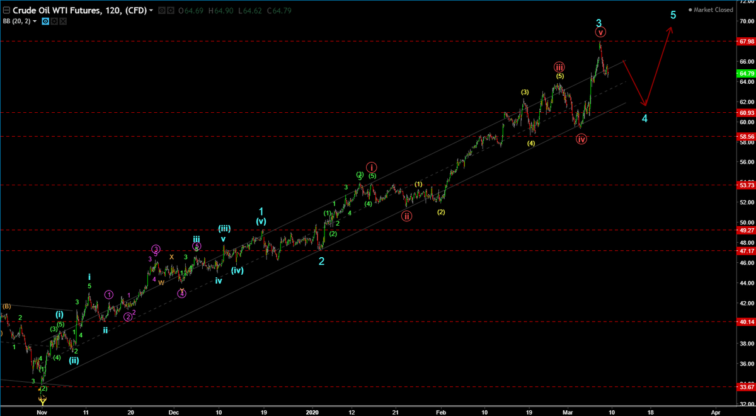Click the red circled iv wave label
Screen dimensions: 756x416
pos(581,139)
